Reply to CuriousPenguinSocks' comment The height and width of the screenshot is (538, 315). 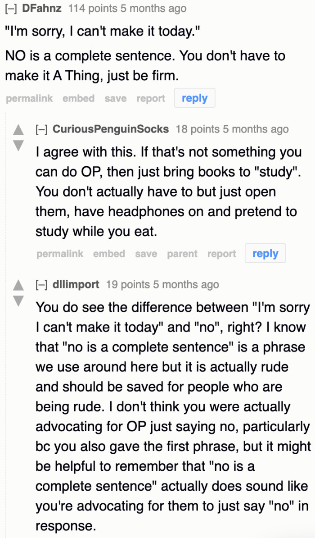265,254
